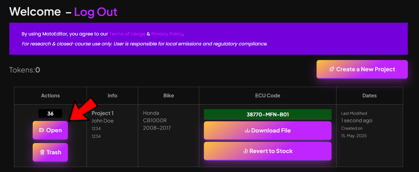This screenshot has width=419, height=172.
Task: Open the Privacy Policy link
Action: pyautogui.click(x=167, y=34)
